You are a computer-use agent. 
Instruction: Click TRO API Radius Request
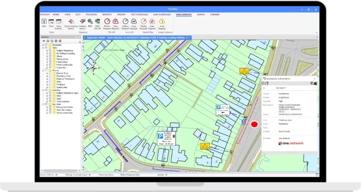pyautogui.click(x=107, y=22)
